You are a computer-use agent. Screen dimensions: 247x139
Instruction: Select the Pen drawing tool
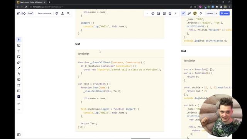19,74
